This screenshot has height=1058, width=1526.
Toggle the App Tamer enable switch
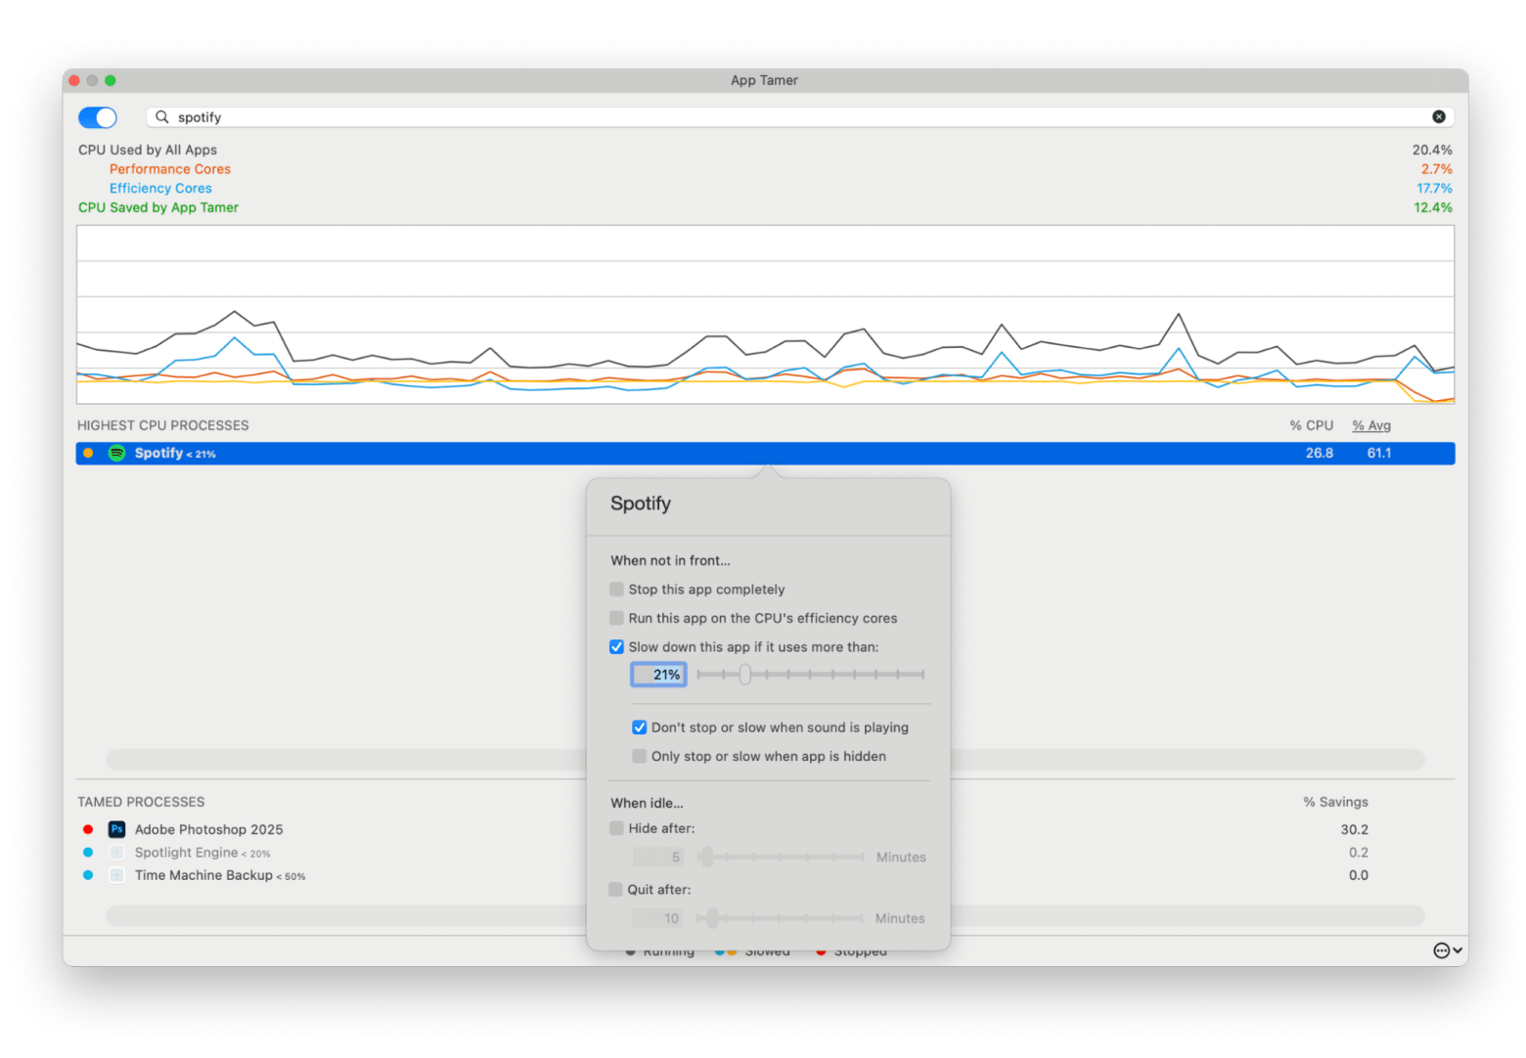tap(98, 117)
